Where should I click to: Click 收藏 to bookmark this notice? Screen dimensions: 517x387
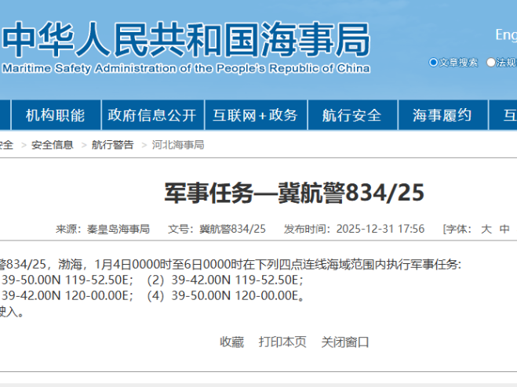click(231, 342)
